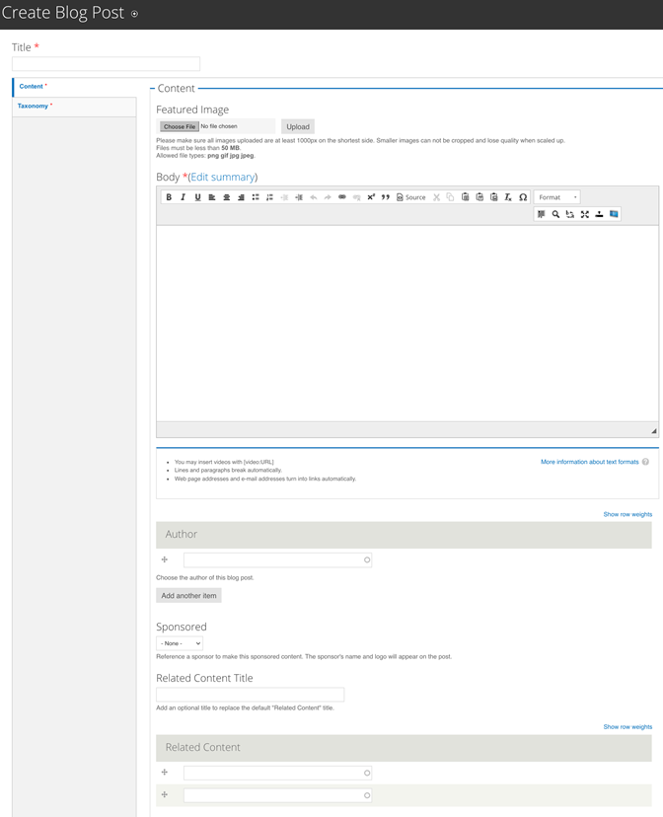Image resolution: width=663 pixels, height=817 pixels.
Task: Click the Choose File button
Action: coord(180,126)
